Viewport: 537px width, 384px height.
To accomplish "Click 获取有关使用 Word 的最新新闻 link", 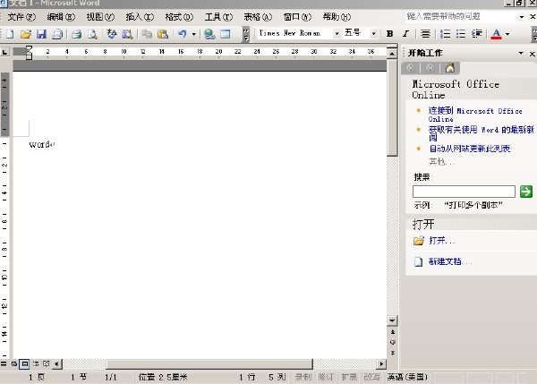I will [482, 133].
